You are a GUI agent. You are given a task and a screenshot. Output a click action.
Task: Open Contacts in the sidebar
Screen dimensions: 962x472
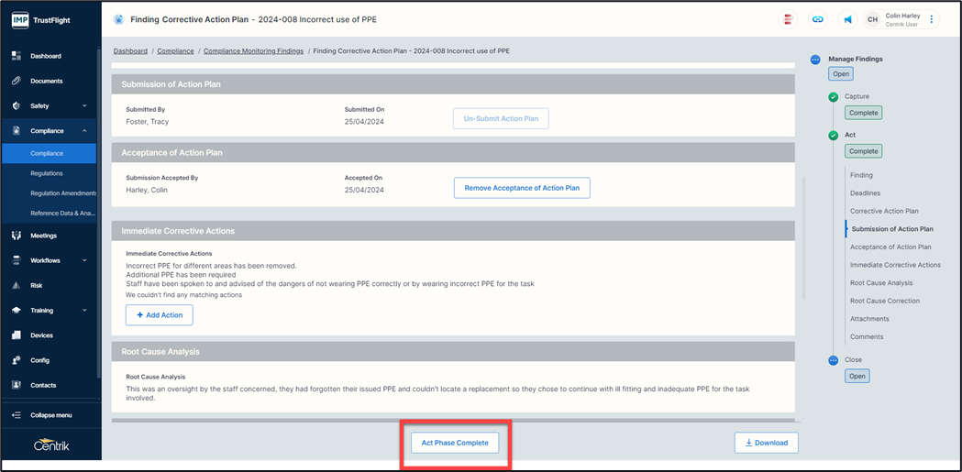(x=43, y=385)
